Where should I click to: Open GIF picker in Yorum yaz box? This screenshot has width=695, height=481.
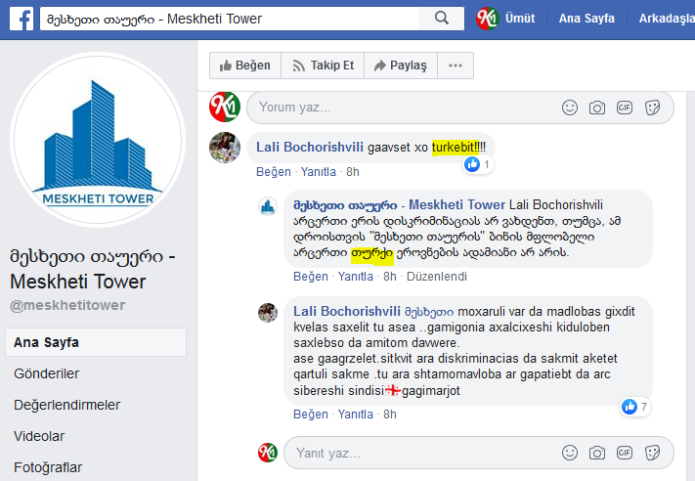click(625, 108)
